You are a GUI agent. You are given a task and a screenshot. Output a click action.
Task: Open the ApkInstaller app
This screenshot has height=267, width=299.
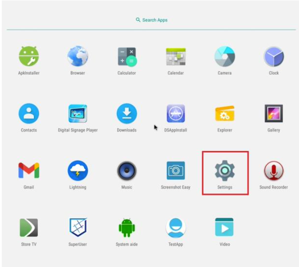29,56
